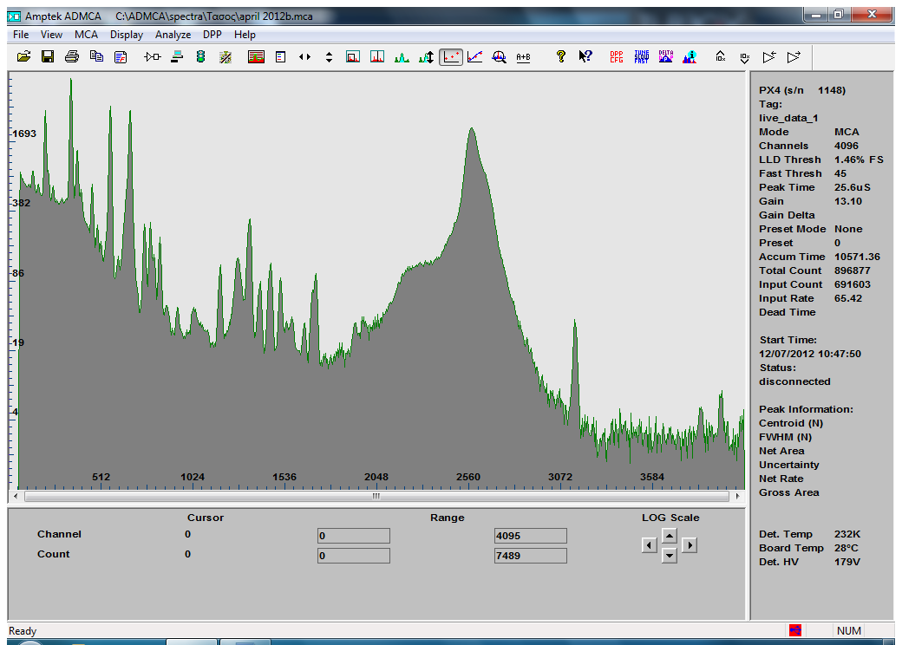Click the Start Time '12/07/2012 10:47:50'

[810, 354]
